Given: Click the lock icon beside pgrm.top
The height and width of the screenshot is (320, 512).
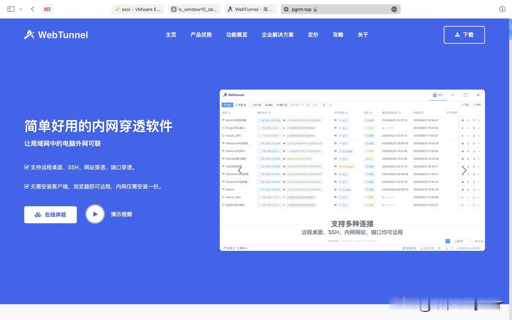Looking at the screenshot, I should (x=315, y=9).
